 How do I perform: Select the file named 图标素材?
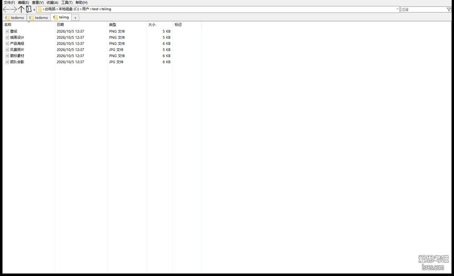(x=17, y=56)
